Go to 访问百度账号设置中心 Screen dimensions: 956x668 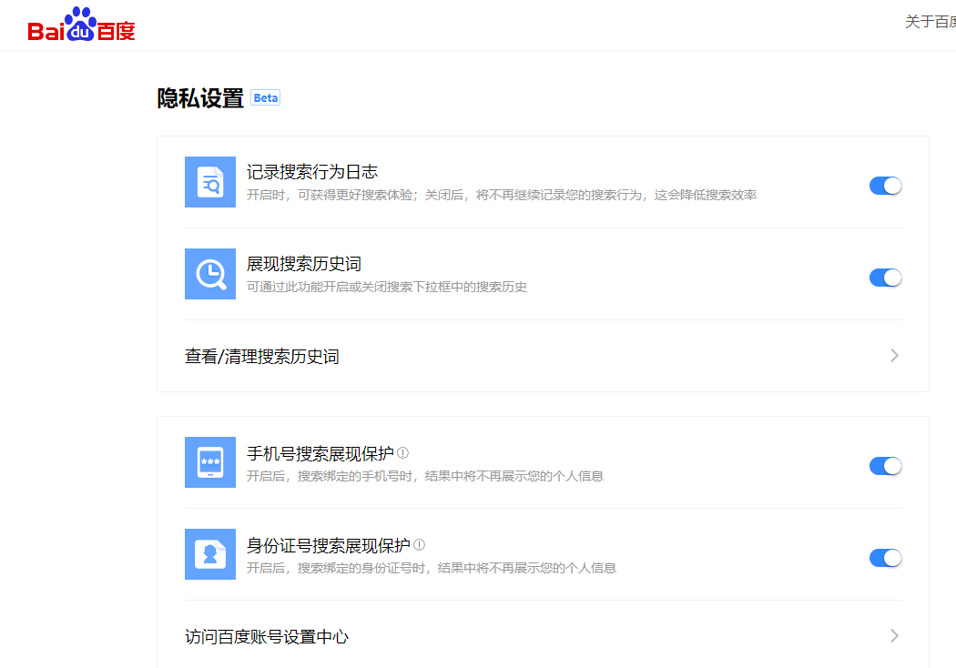pos(267,637)
